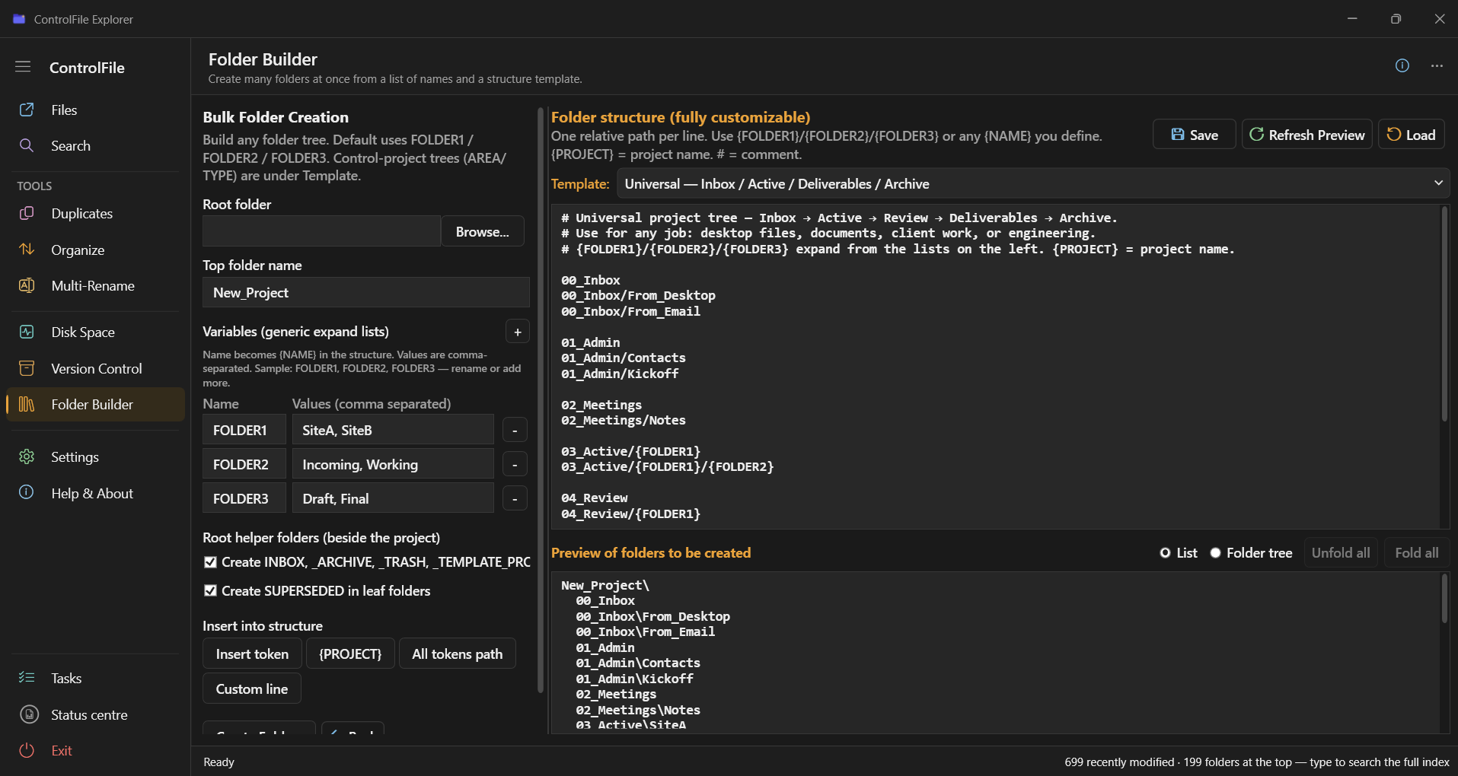
Task: Open Tasks list icon
Action: (x=27, y=678)
